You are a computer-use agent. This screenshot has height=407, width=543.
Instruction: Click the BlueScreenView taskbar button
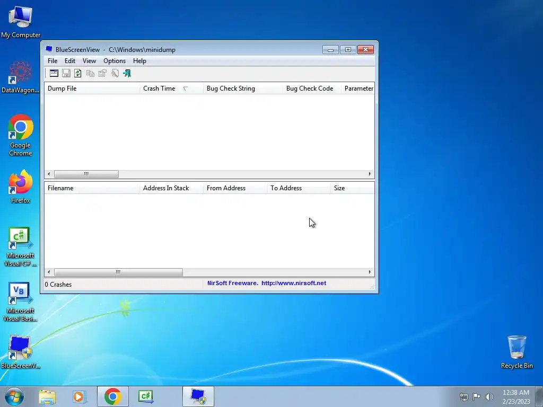tap(198, 396)
